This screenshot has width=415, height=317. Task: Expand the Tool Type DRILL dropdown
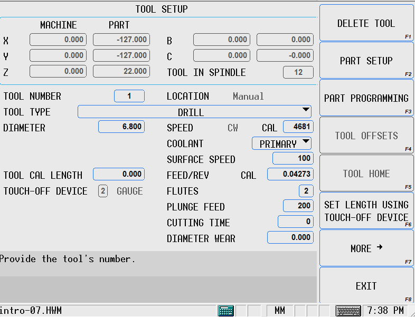click(x=194, y=111)
